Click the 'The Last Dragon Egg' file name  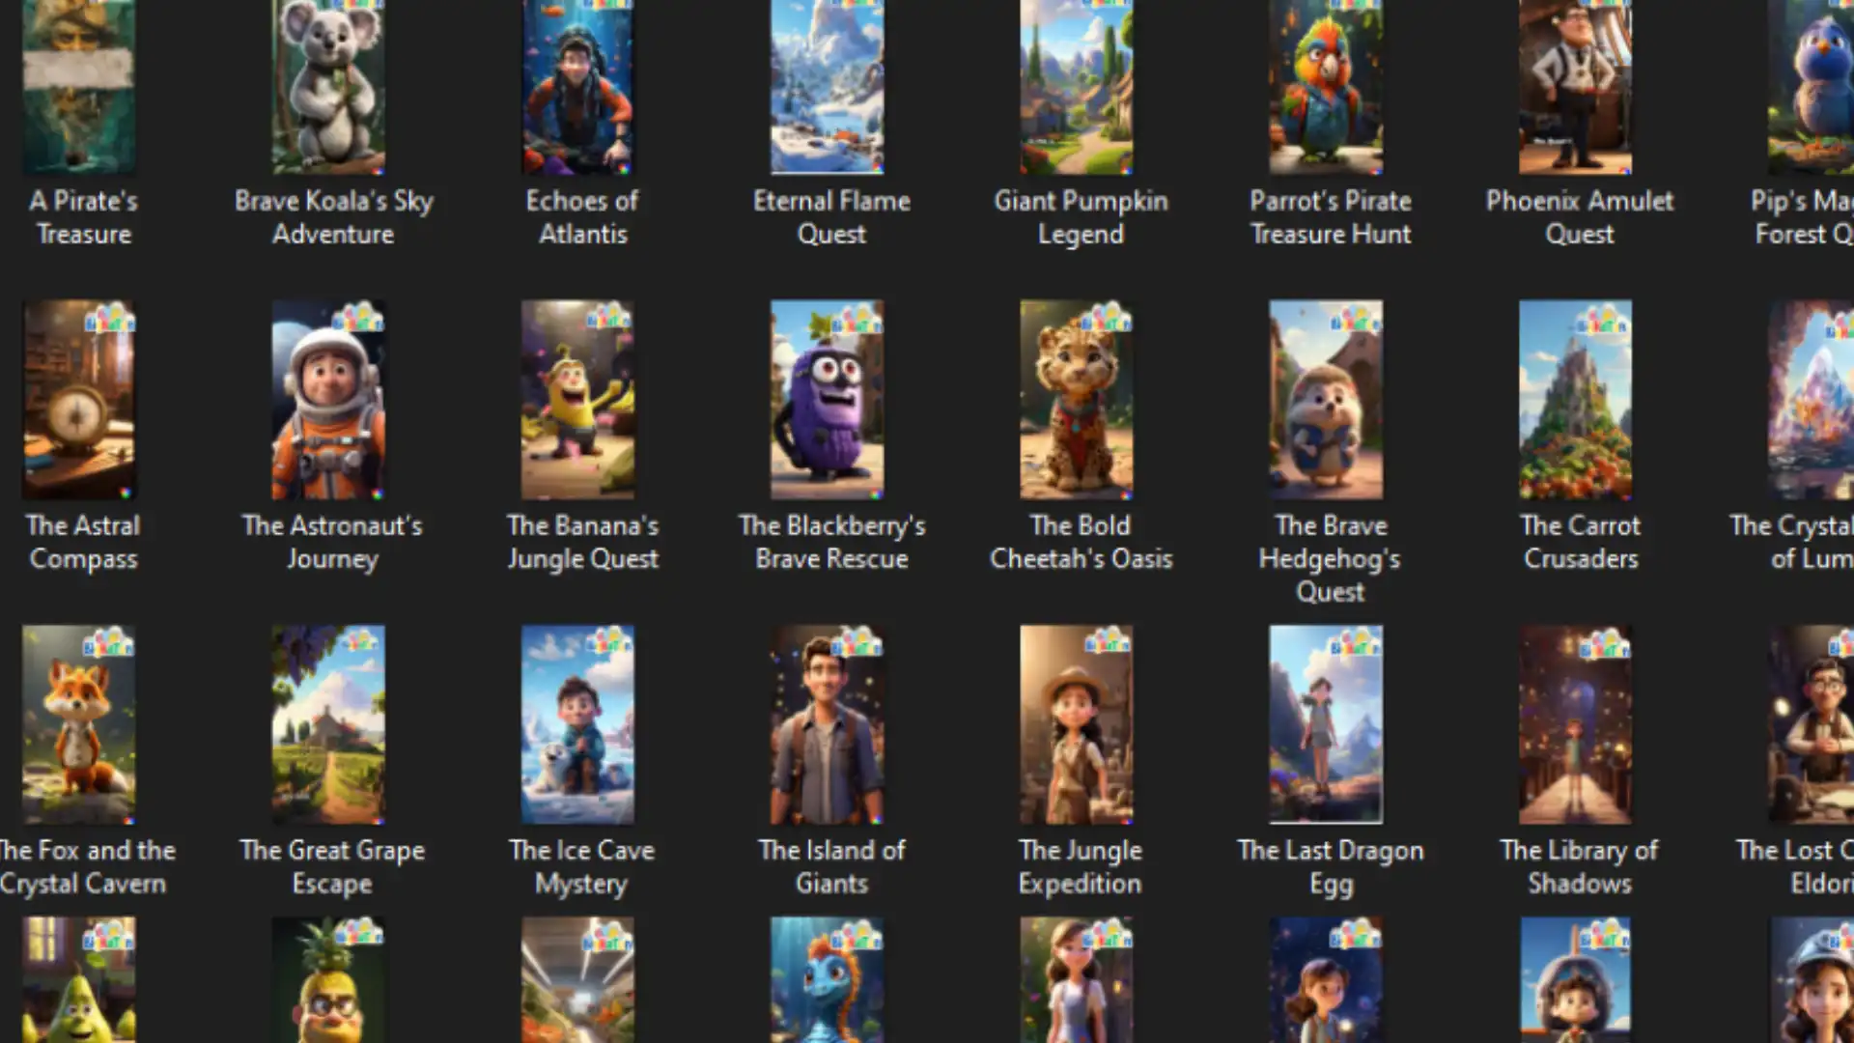[1331, 866]
